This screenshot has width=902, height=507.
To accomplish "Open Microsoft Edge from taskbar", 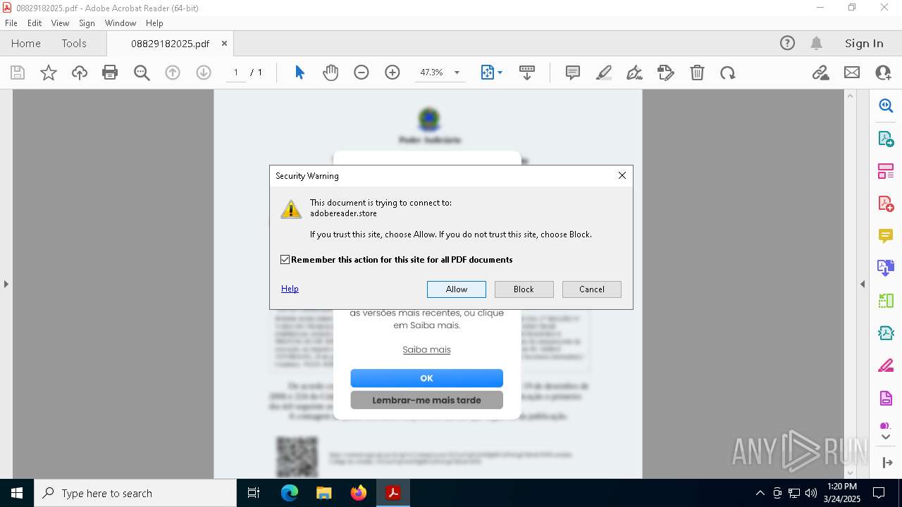I will (x=290, y=493).
